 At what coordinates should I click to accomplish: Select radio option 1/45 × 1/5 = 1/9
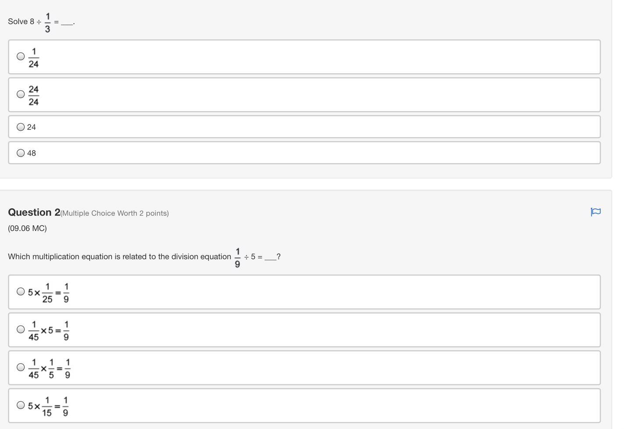click(x=21, y=367)
